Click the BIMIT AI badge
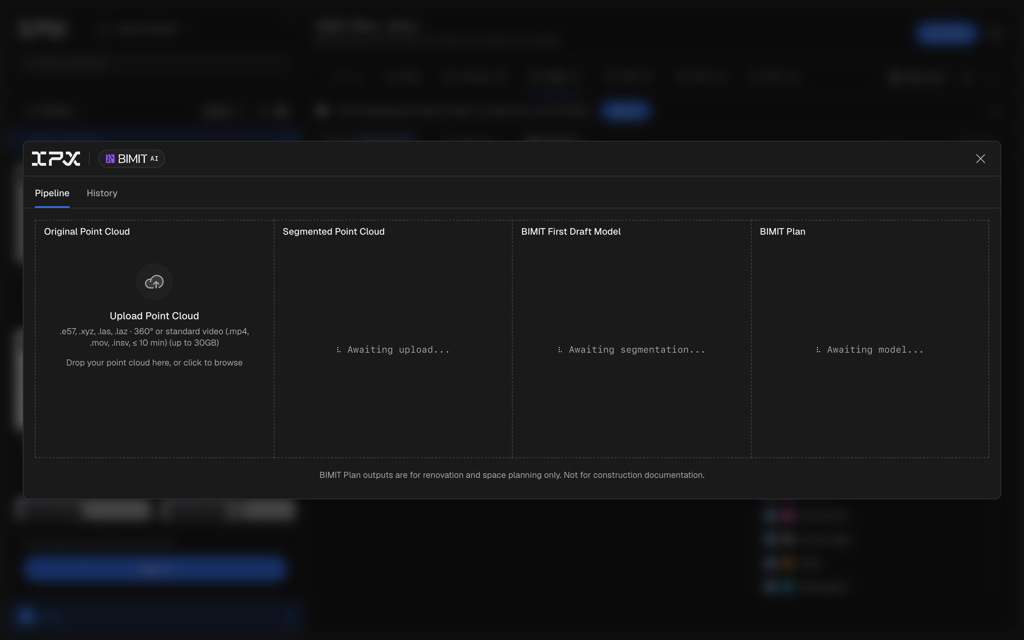The width and height of the screenshot is (1024, 640). coord(131,159)
